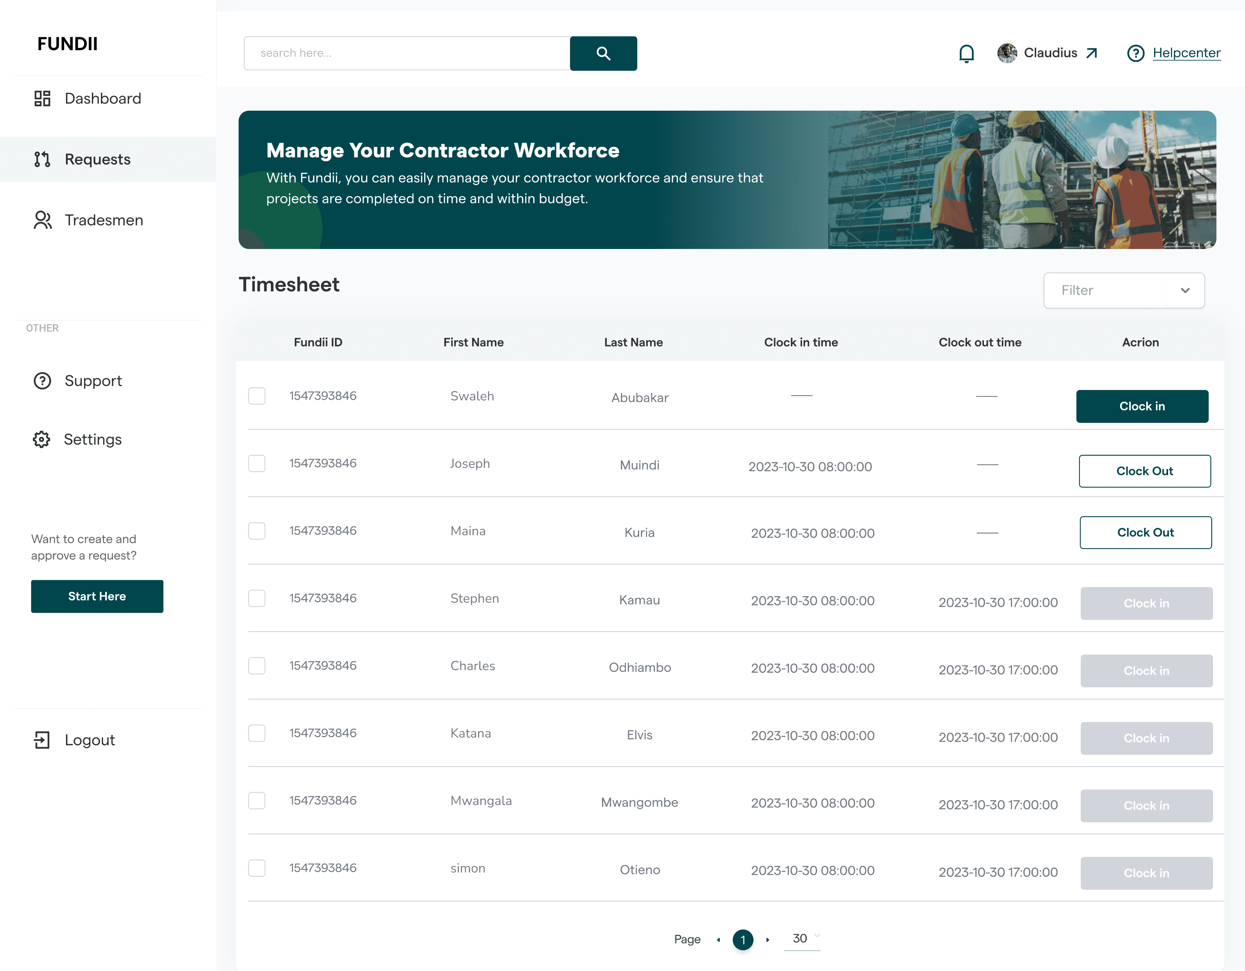This screenshot has height=971, width=1245.
Task: Click the Logout door icon
Action: [x=42, y=740]
